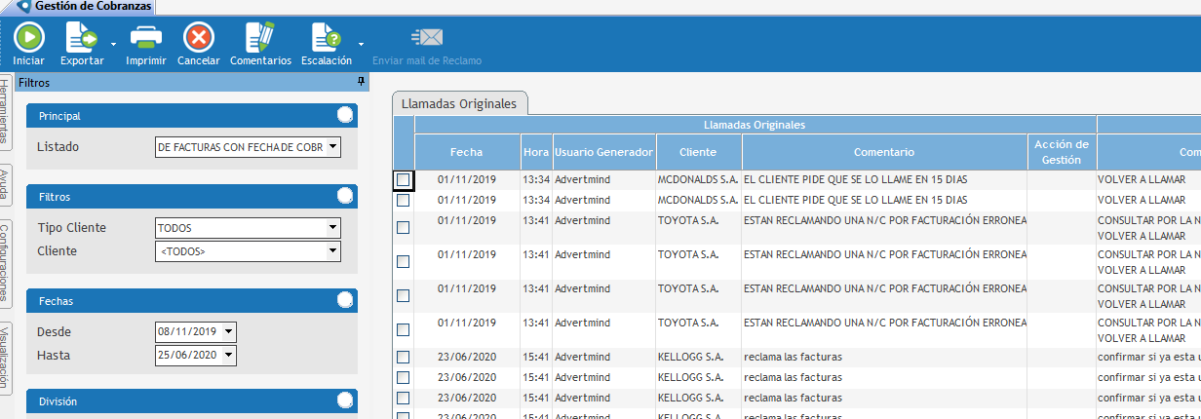Click the green Iniciar play icon

point(28,38)
